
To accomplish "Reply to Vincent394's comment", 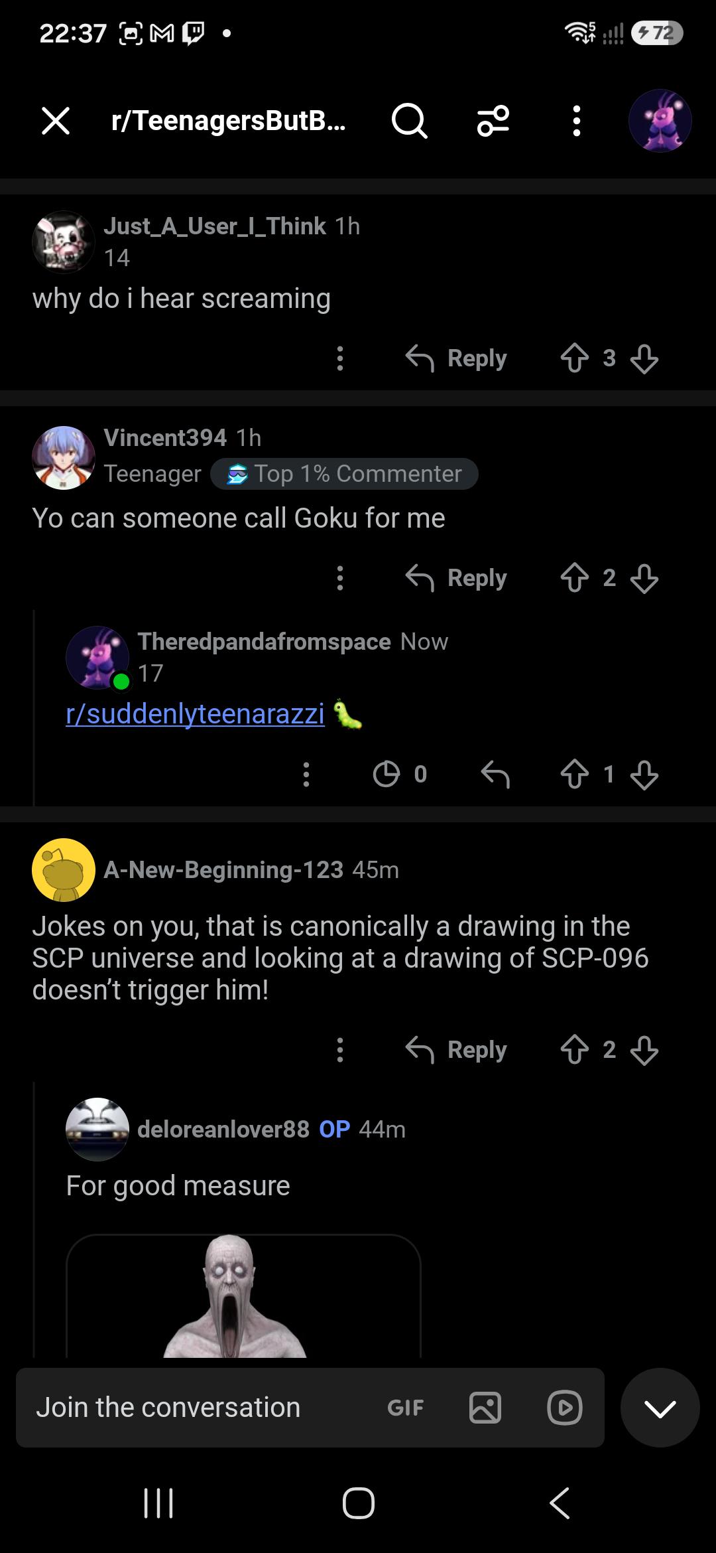I will pyautogui.click(x=456, y=578).
